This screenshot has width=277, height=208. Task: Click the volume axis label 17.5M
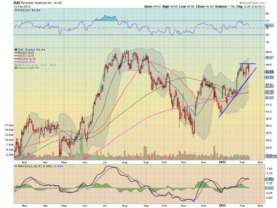9,125
